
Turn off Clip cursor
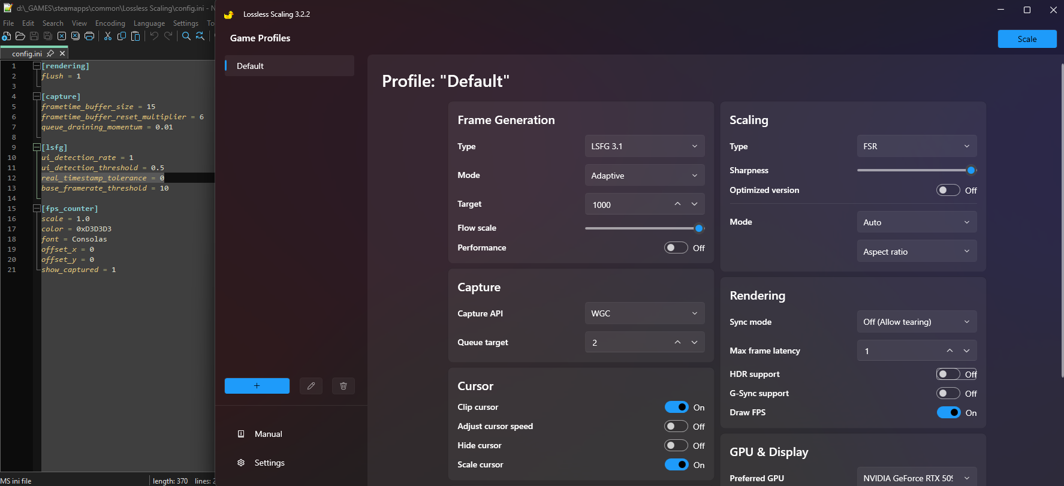tap(676, 407)
